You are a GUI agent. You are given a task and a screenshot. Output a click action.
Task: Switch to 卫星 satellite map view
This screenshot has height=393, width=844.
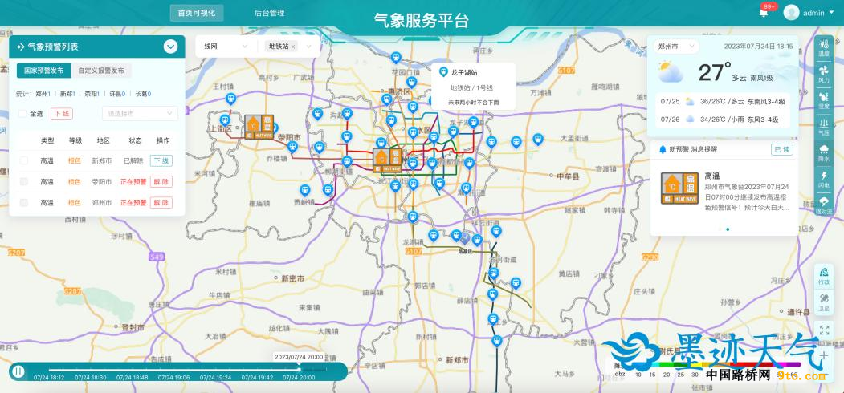(824, 302)
